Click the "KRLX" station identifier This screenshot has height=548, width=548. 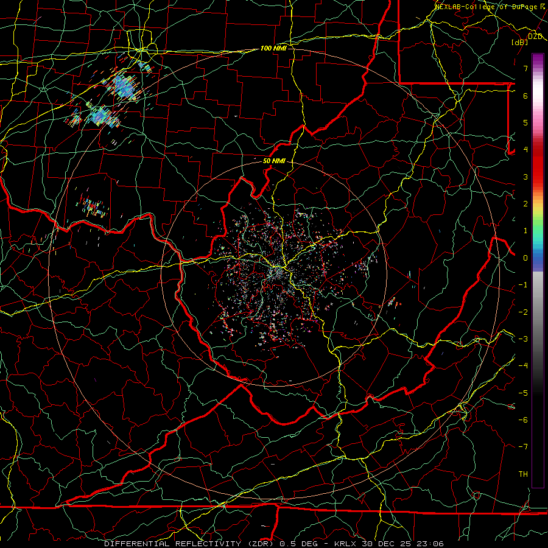pos(345,544)
